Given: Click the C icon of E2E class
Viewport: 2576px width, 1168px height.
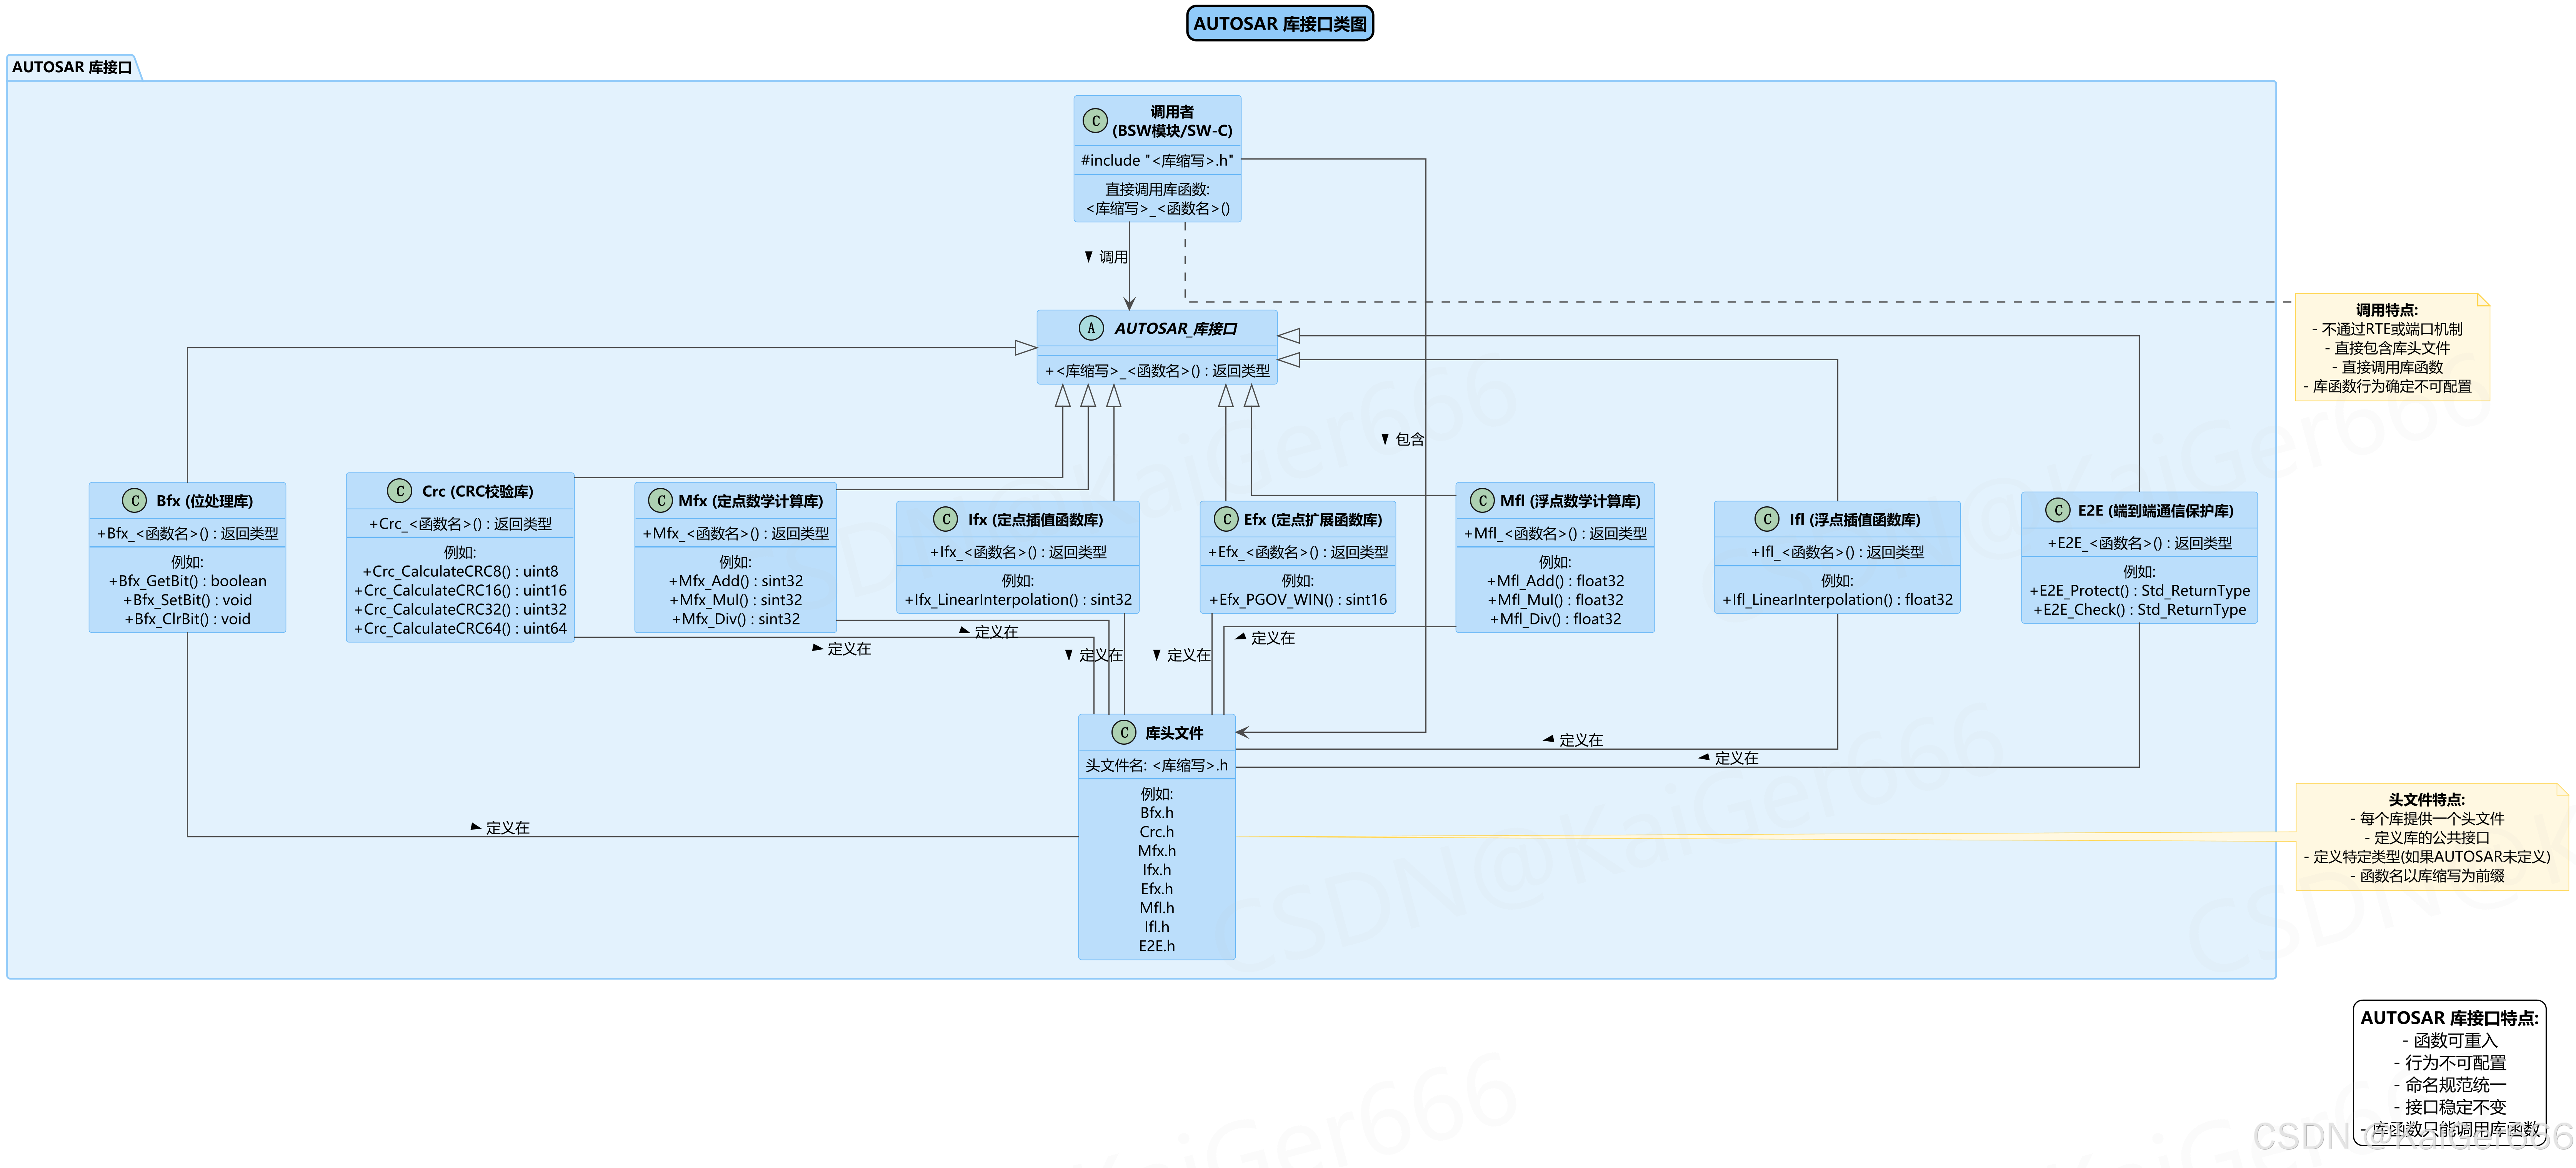Looking at the screenshot, I should coord(2058,510).
